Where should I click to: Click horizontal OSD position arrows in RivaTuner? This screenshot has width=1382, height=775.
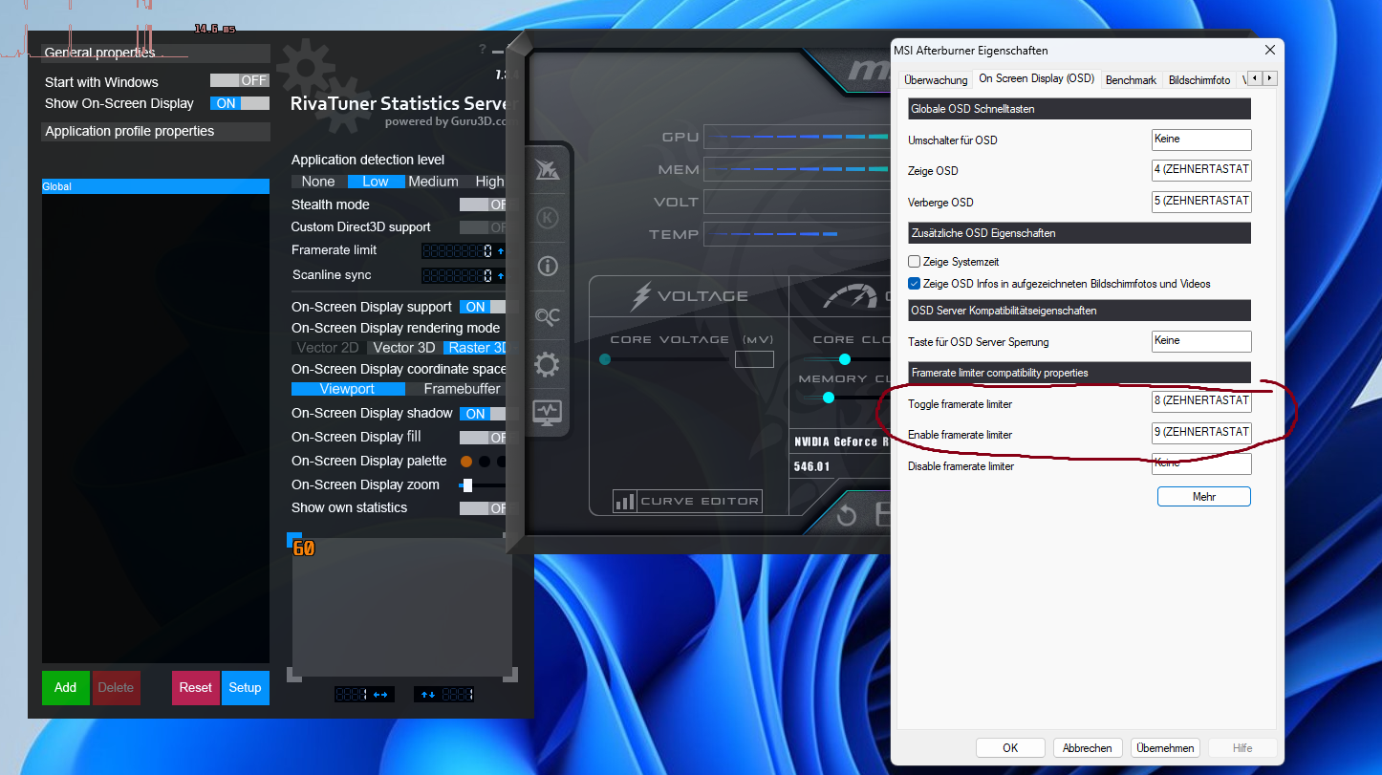pyautogui.click(x=380, y=695)
